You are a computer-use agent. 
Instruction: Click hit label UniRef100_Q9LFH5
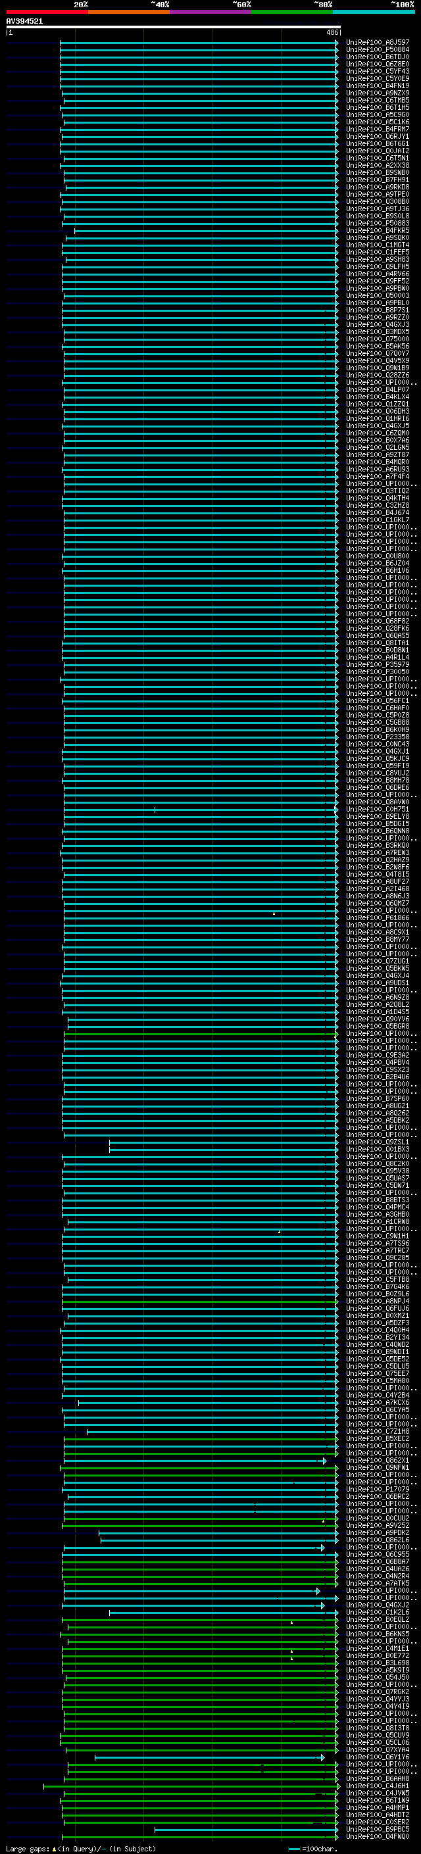378,267
